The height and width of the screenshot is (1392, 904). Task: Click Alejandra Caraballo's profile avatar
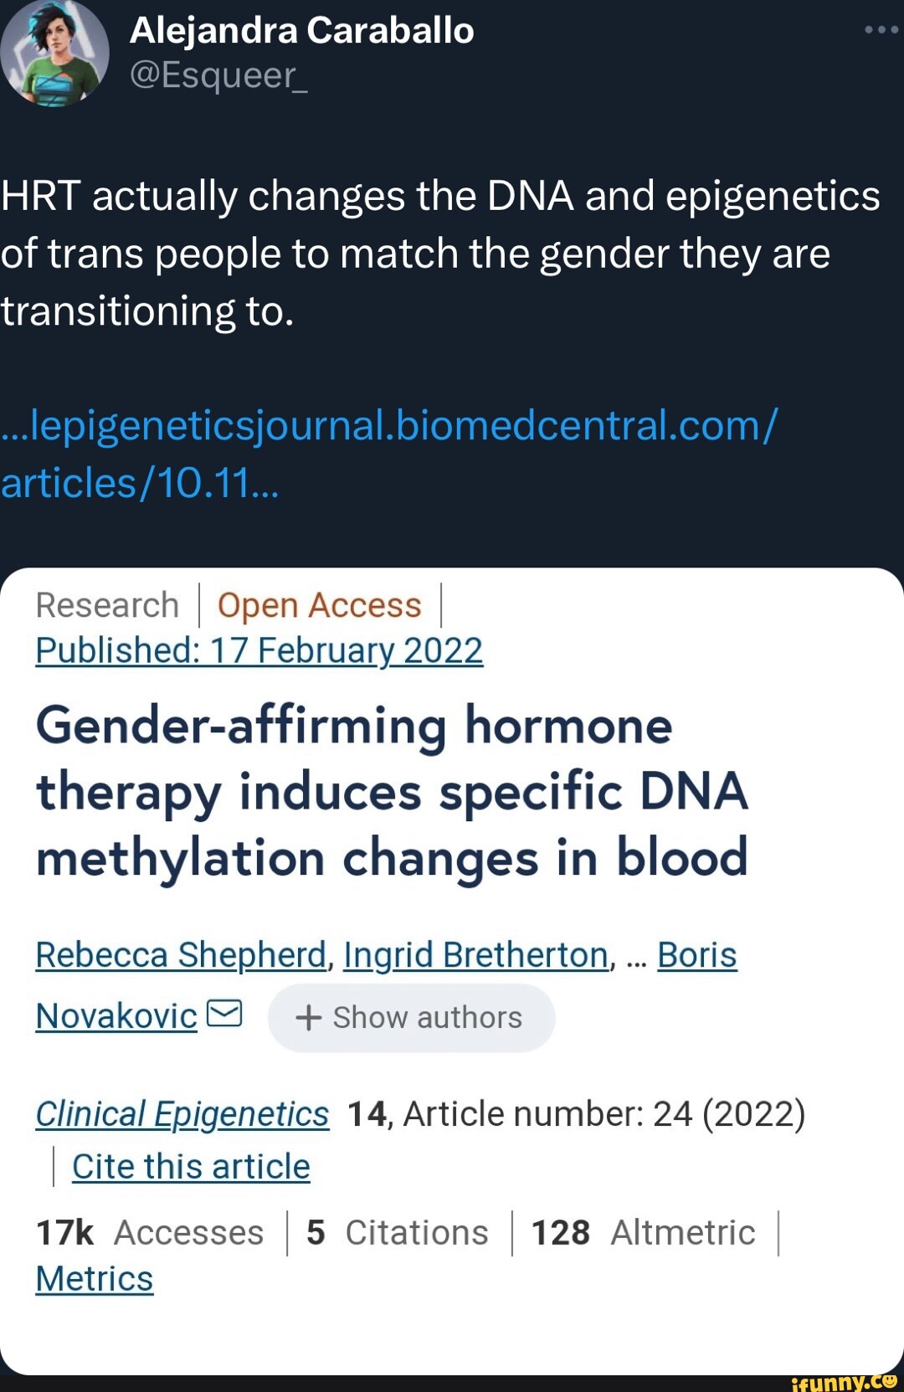coord(54,54)
